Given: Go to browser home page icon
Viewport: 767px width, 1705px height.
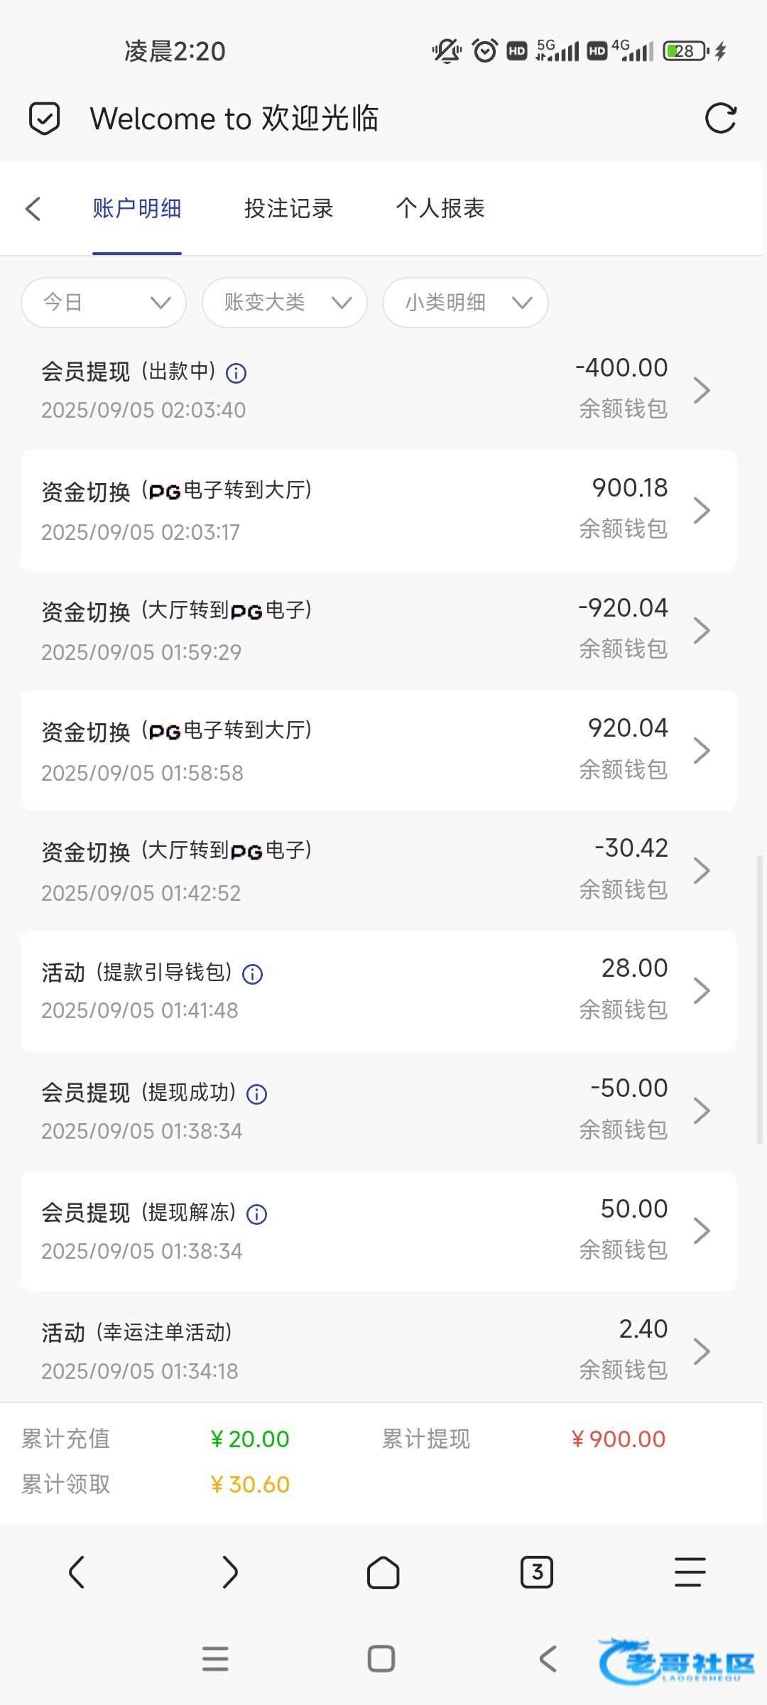Looking at the screenshot, I should tap(383, 1571).
